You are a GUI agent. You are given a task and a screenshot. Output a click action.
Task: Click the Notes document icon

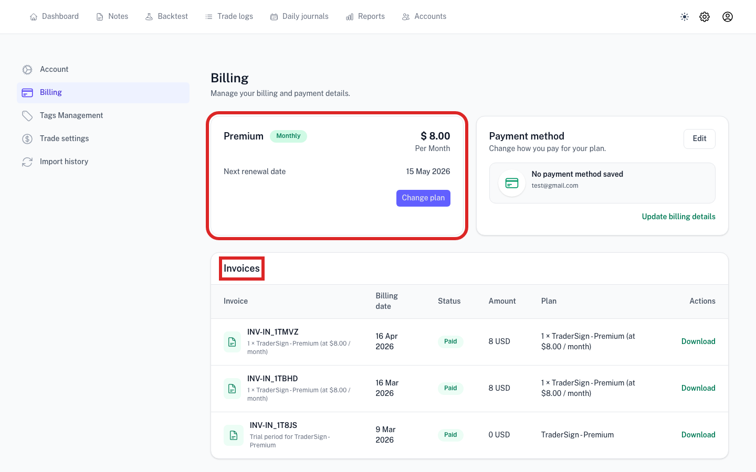pos(99,16)
